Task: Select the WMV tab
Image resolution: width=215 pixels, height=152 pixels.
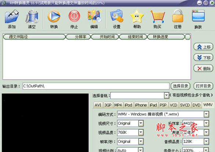Action: 208,105
